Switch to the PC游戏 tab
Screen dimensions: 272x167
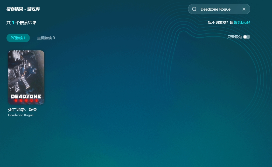18,38
